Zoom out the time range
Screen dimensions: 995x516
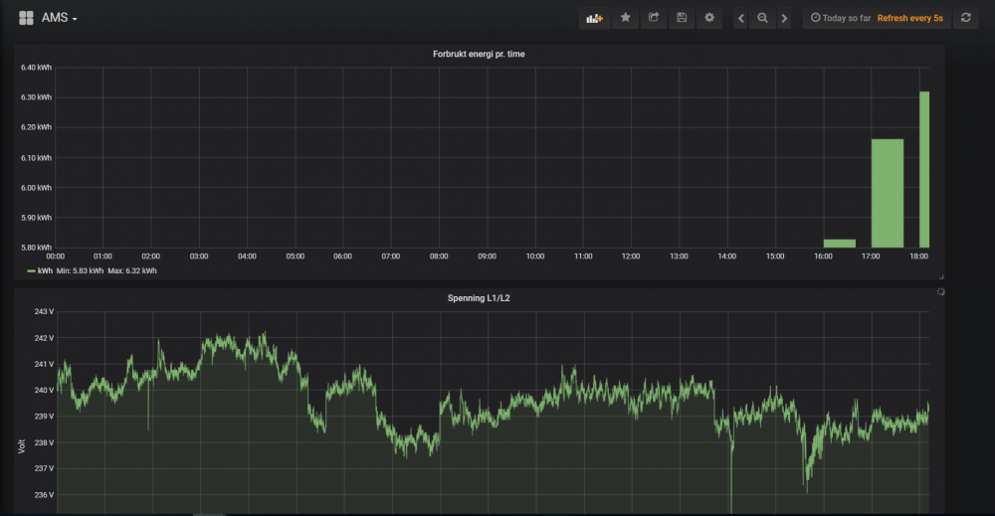[762, 18]
